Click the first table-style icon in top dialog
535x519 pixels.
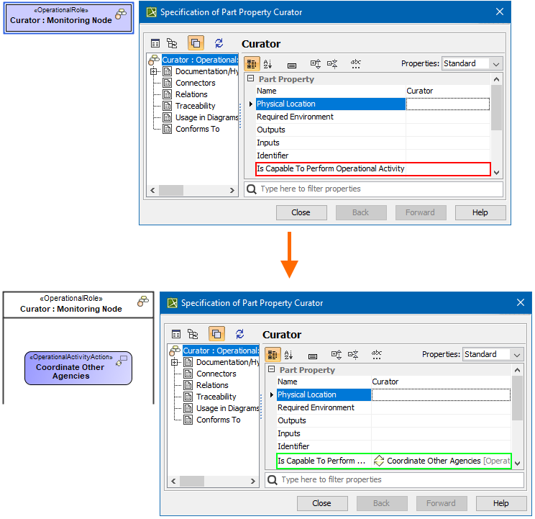pos(155,43)
